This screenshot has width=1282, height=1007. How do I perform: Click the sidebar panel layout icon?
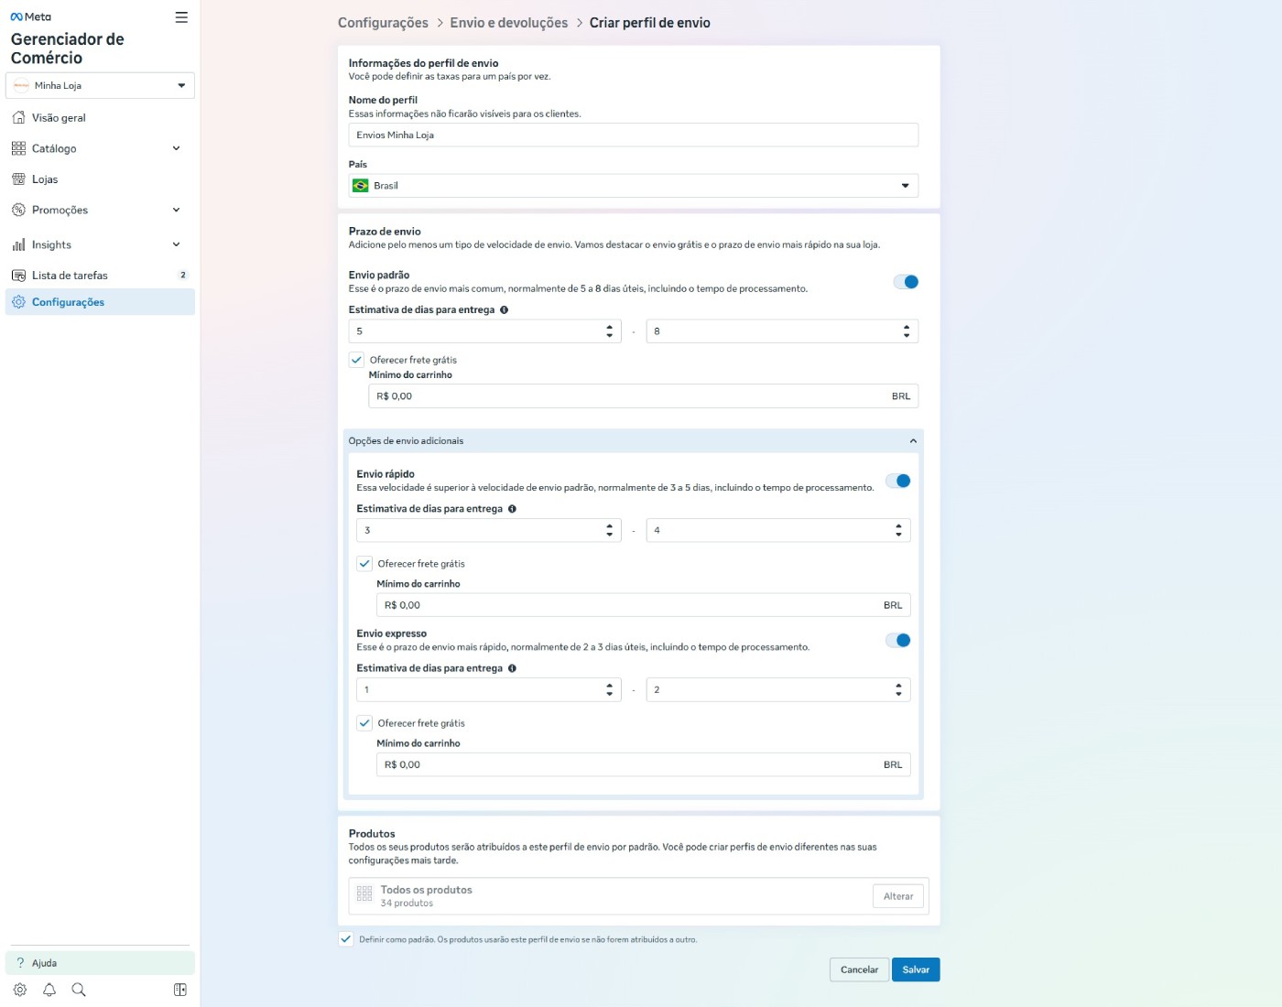(x=180, y=990)
